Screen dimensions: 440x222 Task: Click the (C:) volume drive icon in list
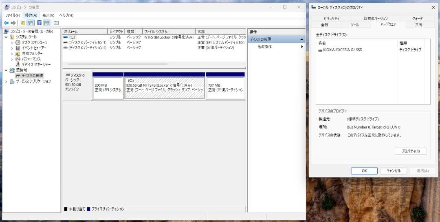coord(66,37)
